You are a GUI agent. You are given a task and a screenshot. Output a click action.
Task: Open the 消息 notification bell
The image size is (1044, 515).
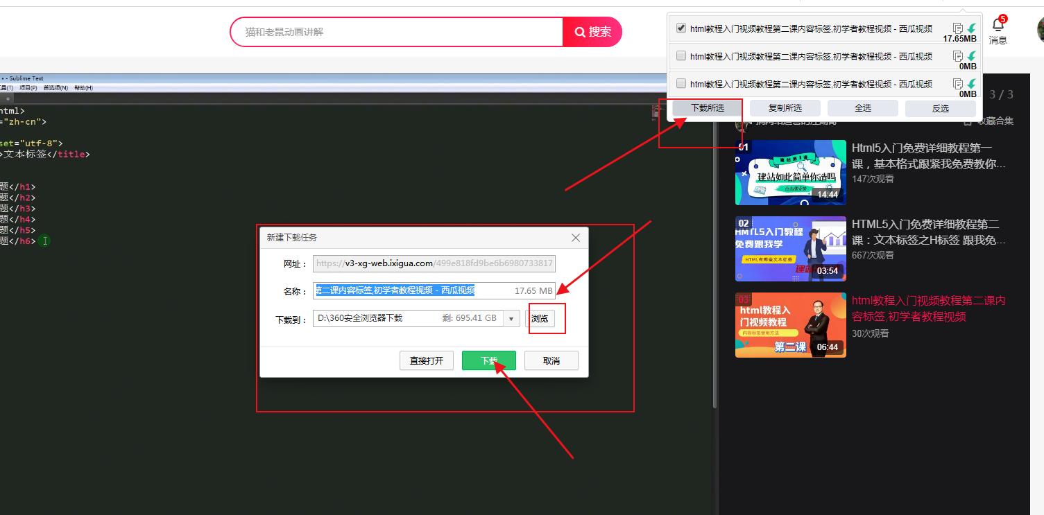coord(998,26)
